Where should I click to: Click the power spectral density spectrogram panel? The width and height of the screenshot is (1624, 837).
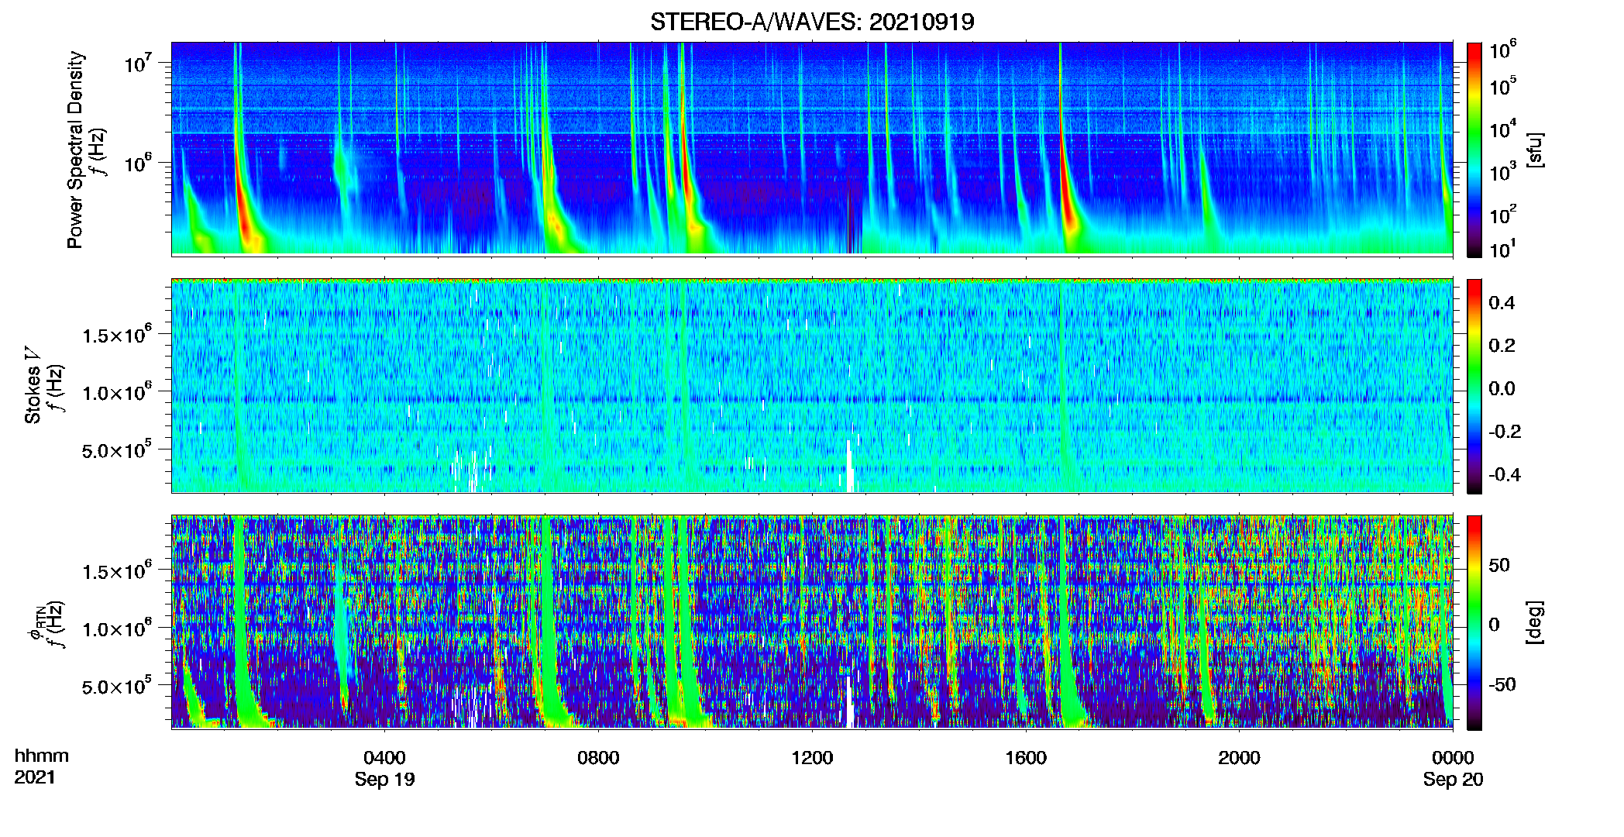pyautogui.click(x=812, y=148)
